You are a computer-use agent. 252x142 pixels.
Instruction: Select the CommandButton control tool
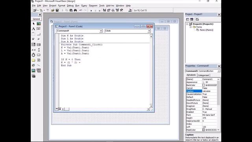(x=39, y=34)
